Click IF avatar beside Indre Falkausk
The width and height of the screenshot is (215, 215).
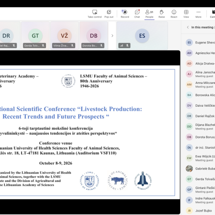point(189,200)
